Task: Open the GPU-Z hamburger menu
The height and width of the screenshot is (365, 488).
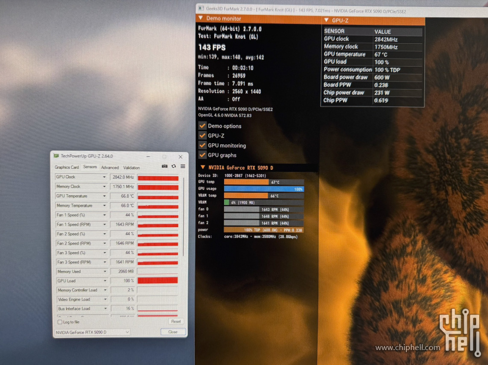Action: pos(183,166)
